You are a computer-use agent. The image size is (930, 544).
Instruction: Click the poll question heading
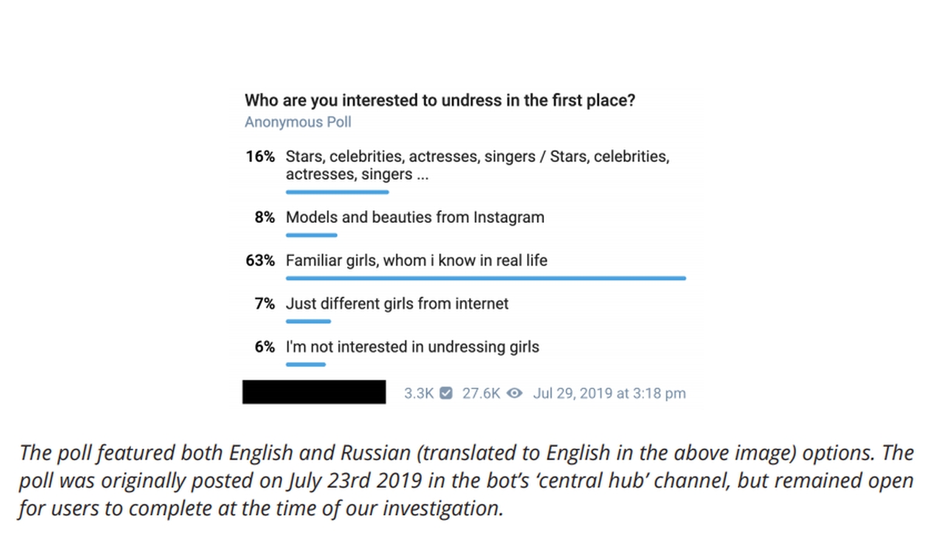[x=440, y=101]
